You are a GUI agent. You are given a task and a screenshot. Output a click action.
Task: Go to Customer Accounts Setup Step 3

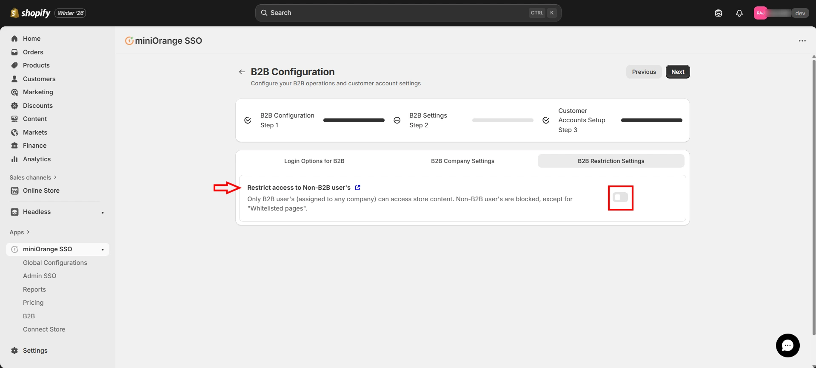[x=582, y=120]
